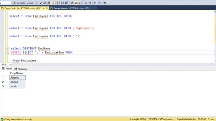Switch output to Results to Text
The width and height of the screenshot is (216, 121).
[72, 3]
